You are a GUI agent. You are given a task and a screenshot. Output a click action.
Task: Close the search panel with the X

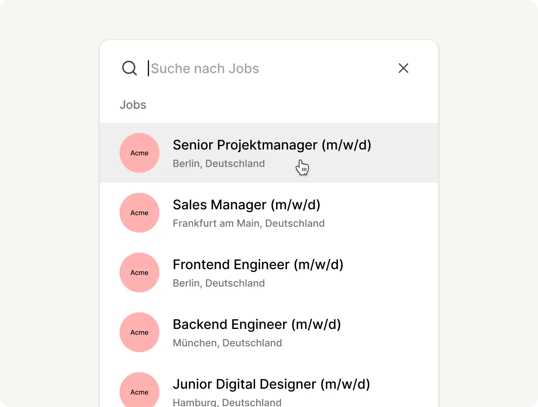403,68
